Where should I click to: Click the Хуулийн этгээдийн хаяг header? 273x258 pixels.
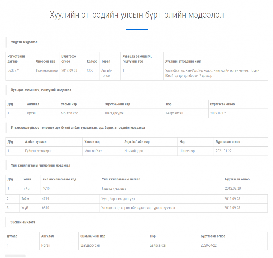183,61
